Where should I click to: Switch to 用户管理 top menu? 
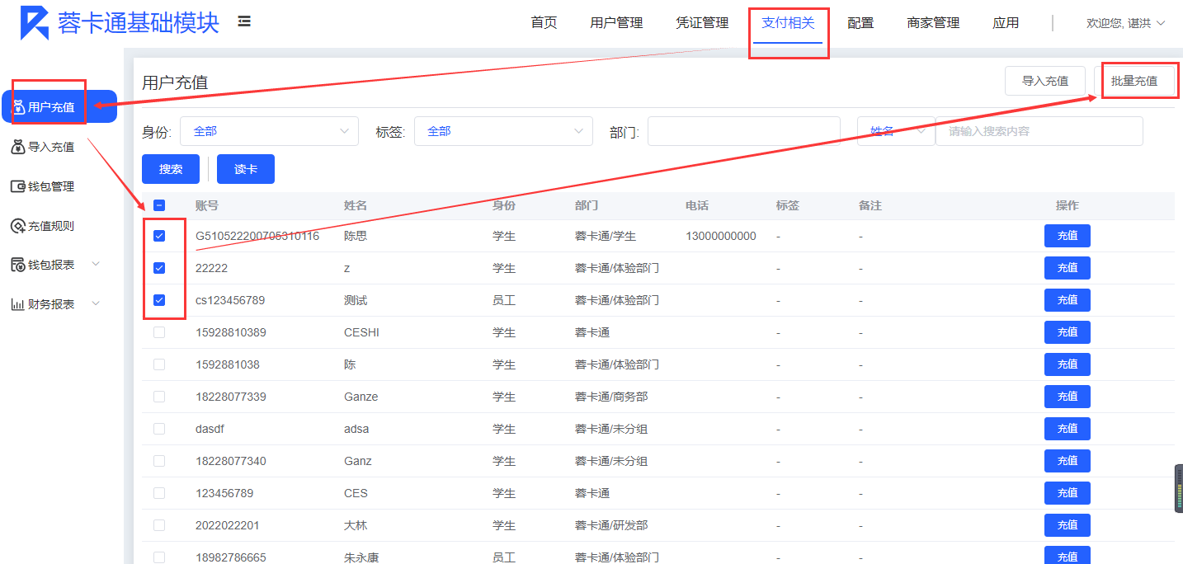616,23
